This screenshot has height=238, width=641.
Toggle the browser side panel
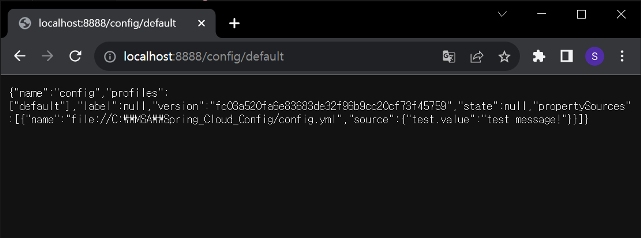coord(566,56)
